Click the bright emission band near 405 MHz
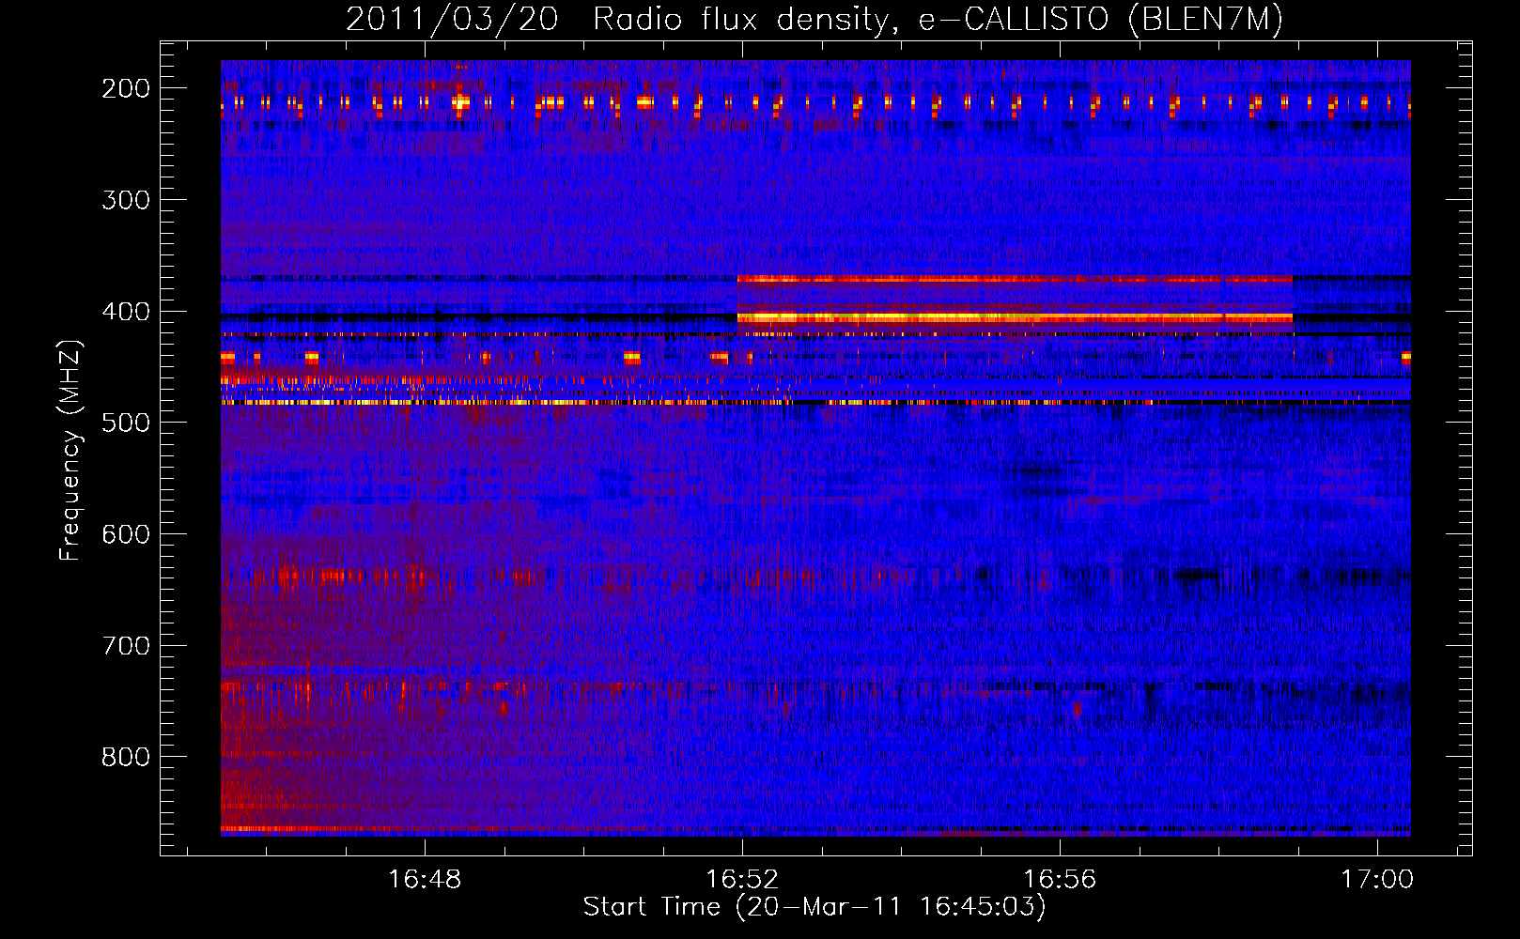The height and width of the screenshot is (939, 1520). (1015, 318)
